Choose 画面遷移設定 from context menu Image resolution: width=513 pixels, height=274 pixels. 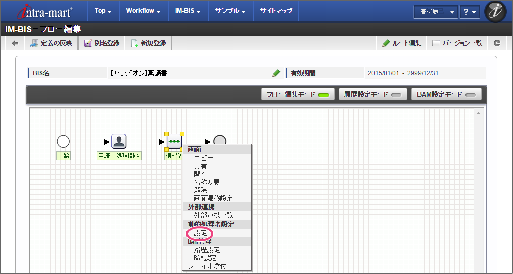coord(213,198)
